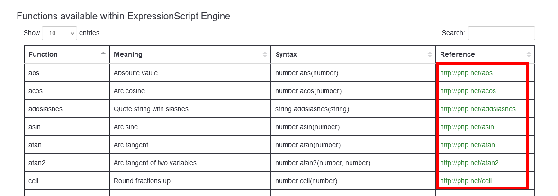The height and width of the screenshot is (196, 558).
Task: Click the Reference column sort icon
Action: point(529,54)
